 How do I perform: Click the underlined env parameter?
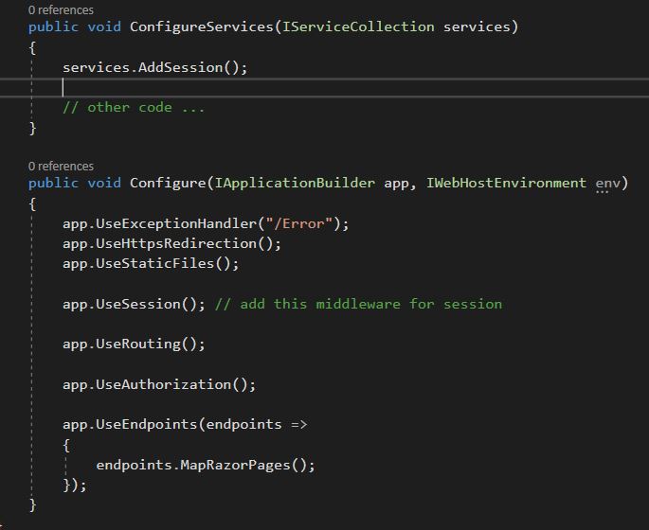[x=606, y=183]
